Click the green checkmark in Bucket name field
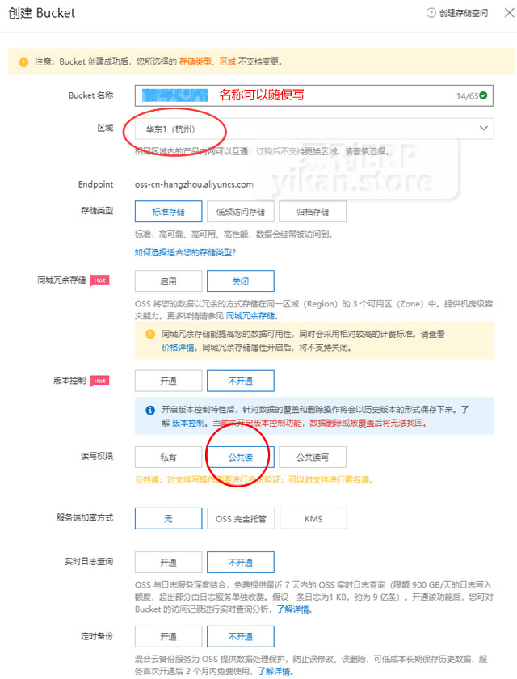This screenshot has width=517, height=679. pos(483,95)
